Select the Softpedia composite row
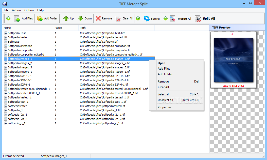The height and width of the screenshot is (160, 267). [79, 50]
